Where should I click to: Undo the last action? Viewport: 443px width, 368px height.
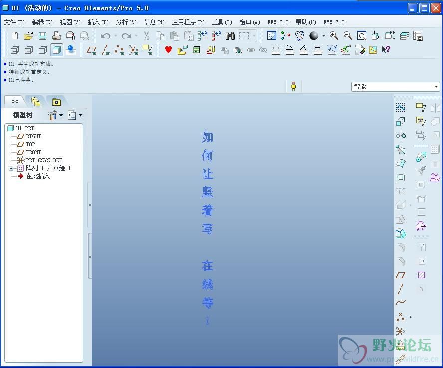[106, 36]
